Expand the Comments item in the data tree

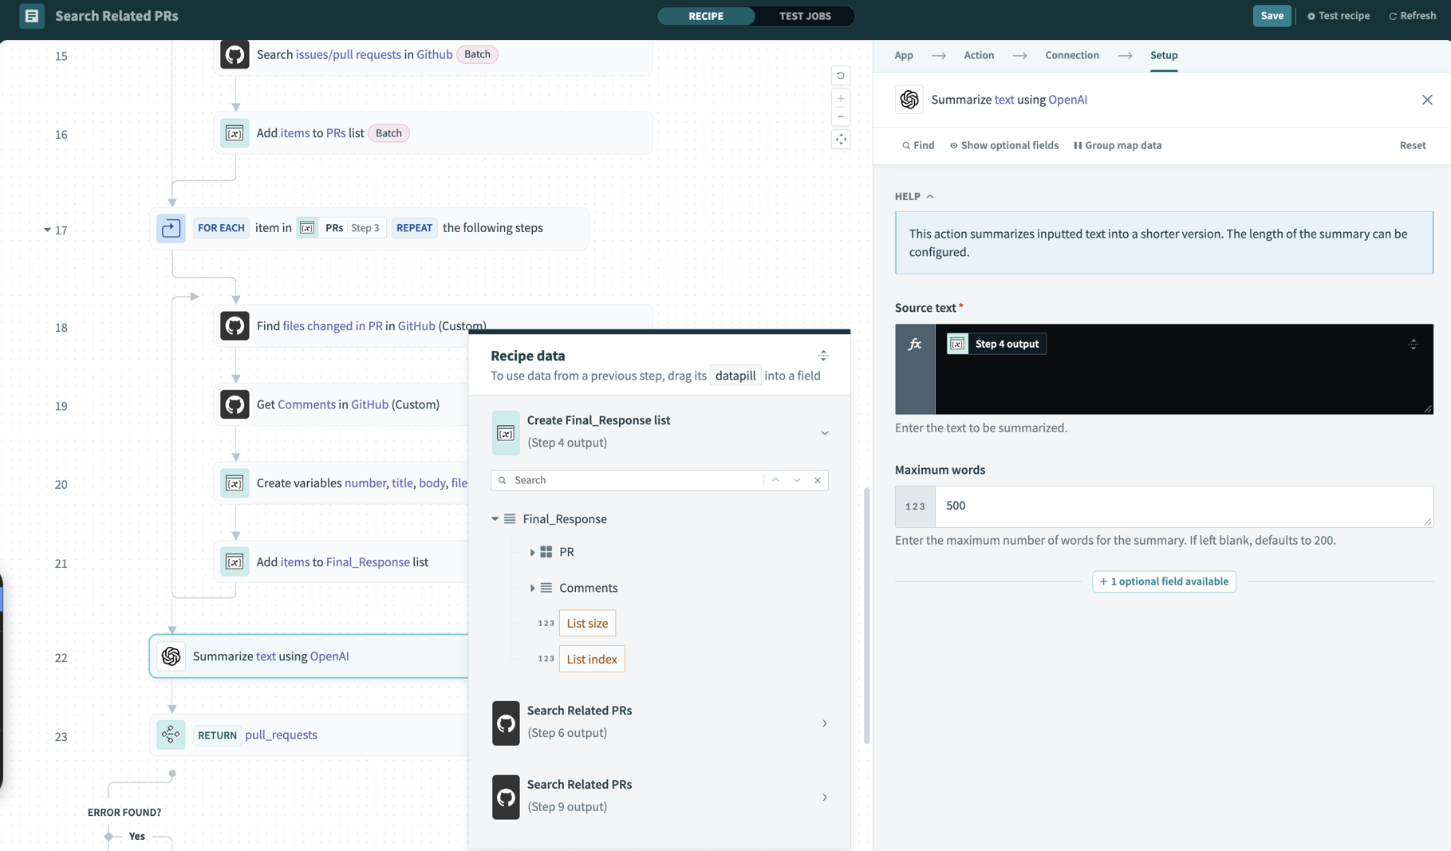coord(533,588)
